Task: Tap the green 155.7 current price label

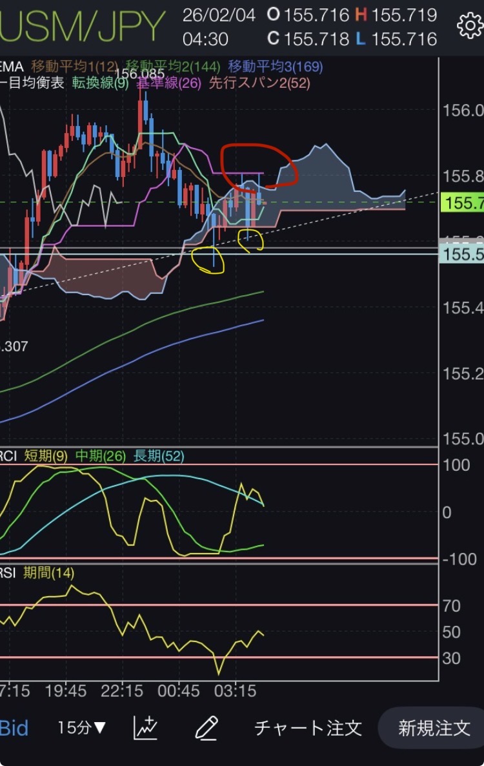Action: coord(463,203)
